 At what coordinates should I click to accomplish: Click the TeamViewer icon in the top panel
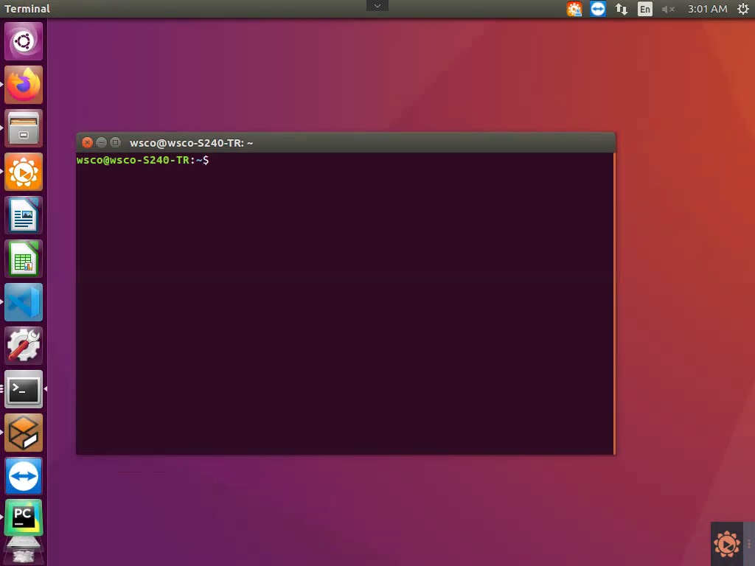tap(597, 9)
